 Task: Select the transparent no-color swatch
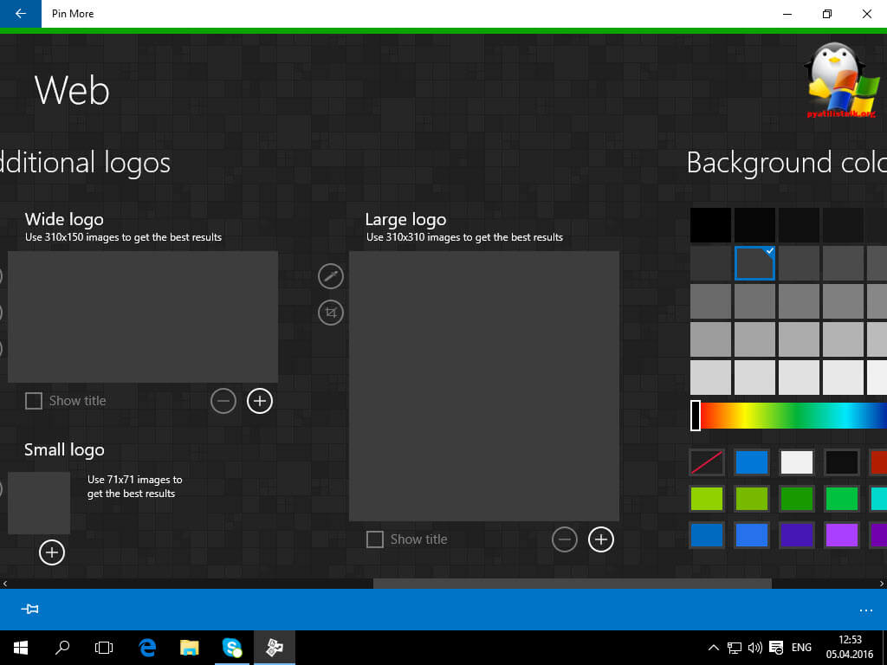tap(707, 462)
